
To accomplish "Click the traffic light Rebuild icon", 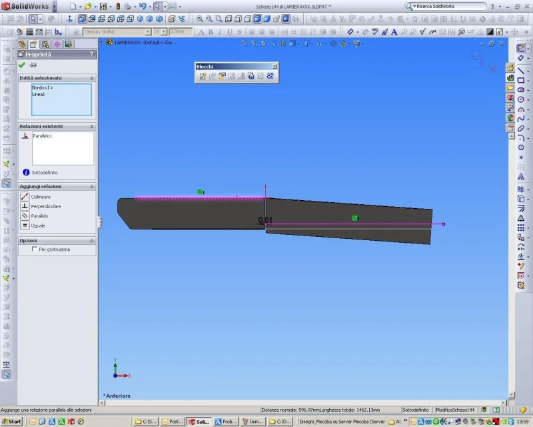I will click(x=118, y=6).
